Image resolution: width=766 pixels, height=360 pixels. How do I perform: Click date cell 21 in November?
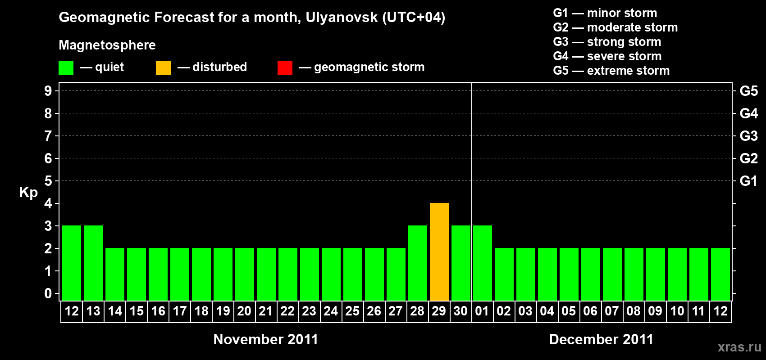click(266, 311)
